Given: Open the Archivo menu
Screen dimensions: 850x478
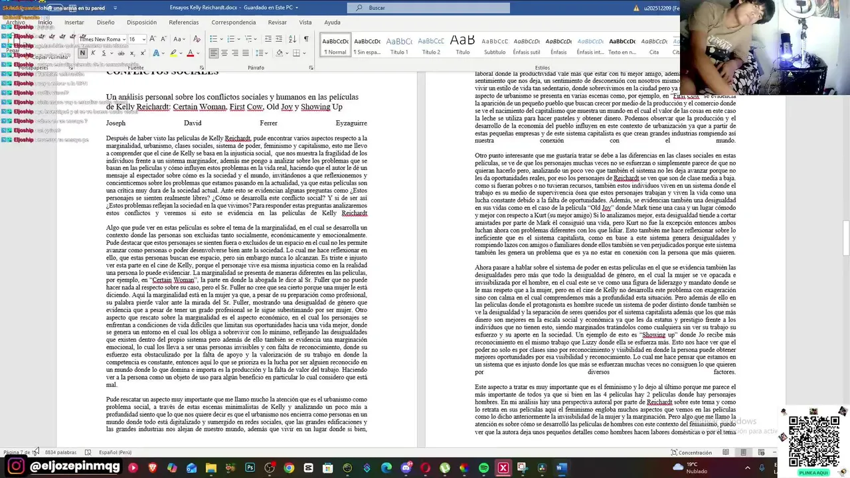Looking at the screenshot, I should coord(15,22).
